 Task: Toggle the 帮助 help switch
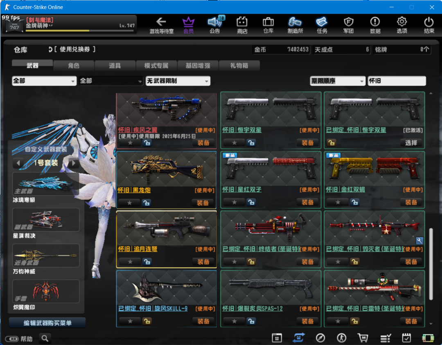click(x=12, y=339)
